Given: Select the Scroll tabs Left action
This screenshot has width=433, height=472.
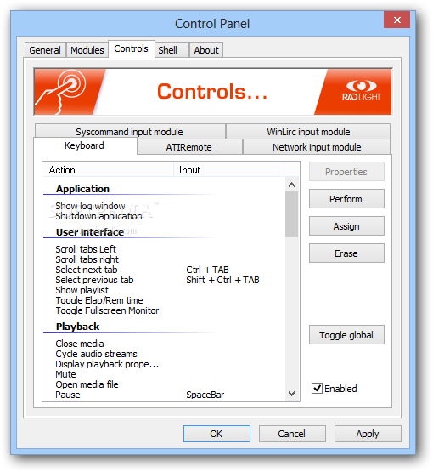Looking at the screenshot, I should tap(86, 249).
